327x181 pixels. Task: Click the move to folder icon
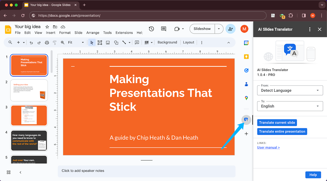tap(55, 27)
